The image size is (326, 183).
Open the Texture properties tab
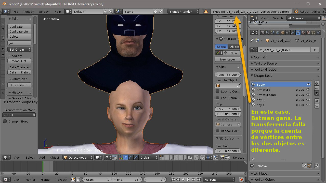308,33
